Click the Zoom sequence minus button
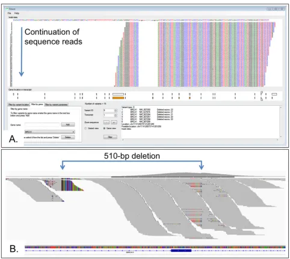Image resolution: width=290 pixels, height=259 pixels. (106, 122)
